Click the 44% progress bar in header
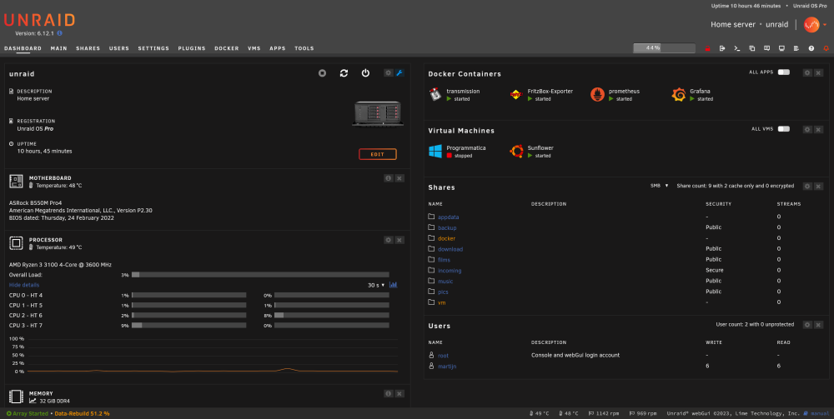Image resolution: width=834 pixels, height=419 pixels. coord(664,48)
